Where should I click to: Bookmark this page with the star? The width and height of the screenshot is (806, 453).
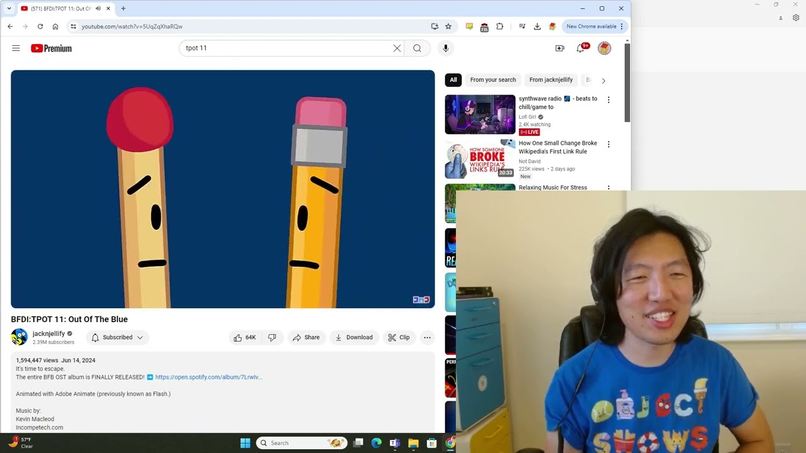[x=448, y=26]
